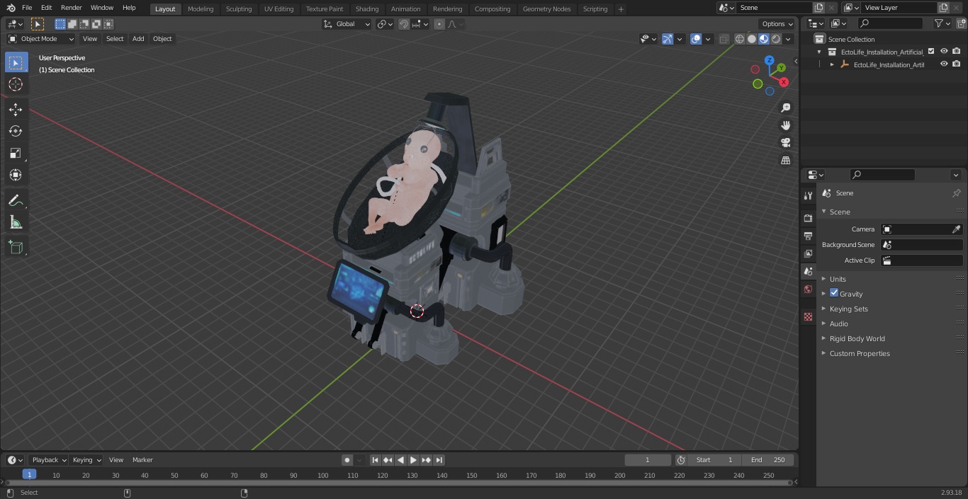Activate the Select Box tool in toolbar

[x=16, y=62]
